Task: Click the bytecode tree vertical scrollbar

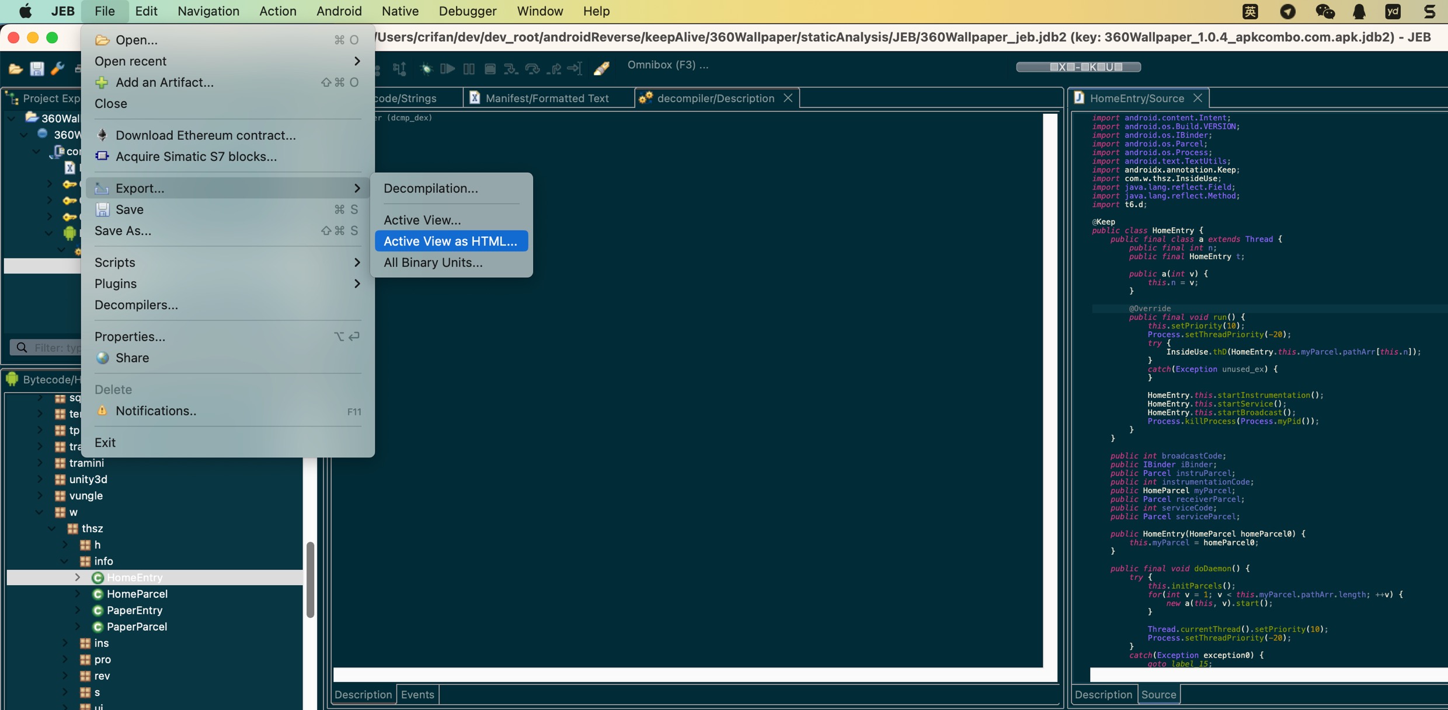Action: [x=310, y=580]
